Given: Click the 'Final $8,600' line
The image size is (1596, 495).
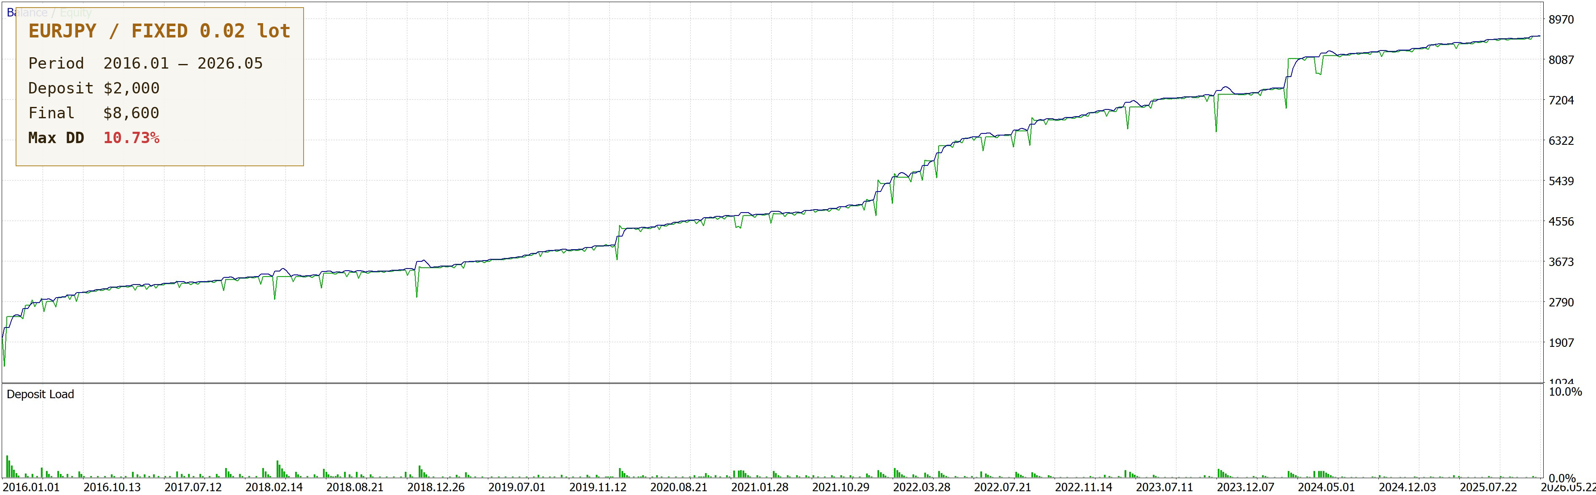Looking at the screenshot, I should point(94,113).
